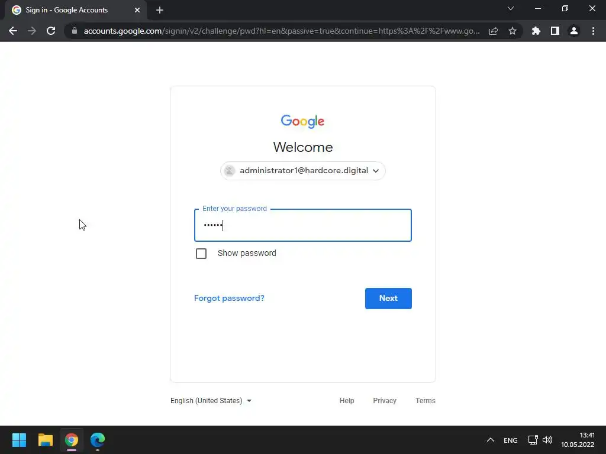
Task: Select the Sign in - Google Accounts tab
Action: [x=75, y=10]
